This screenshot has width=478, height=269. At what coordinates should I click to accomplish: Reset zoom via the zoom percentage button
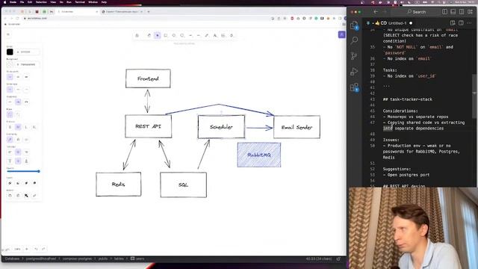tap(17, 249)
